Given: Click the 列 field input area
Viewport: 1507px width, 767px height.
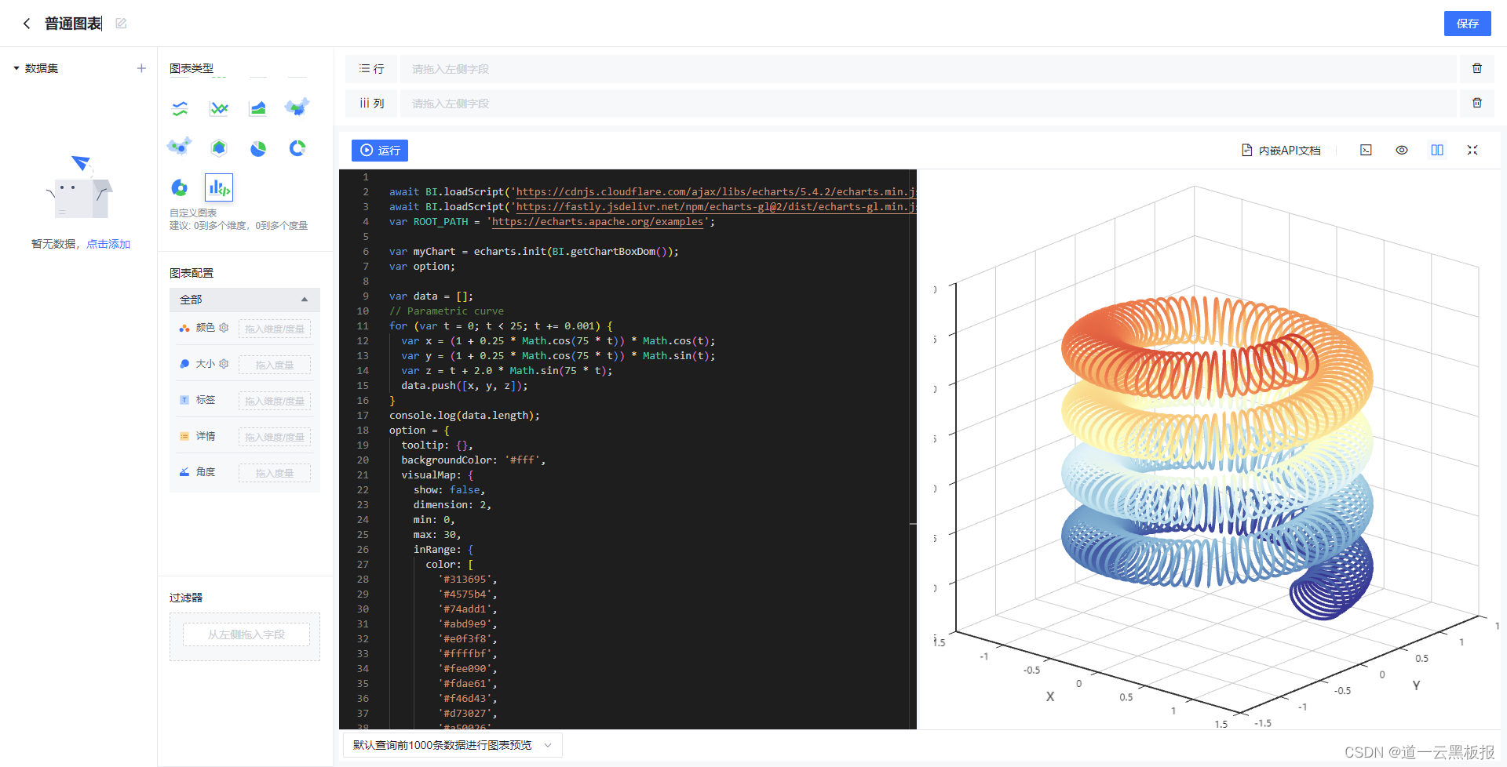Looking at the screenshot, I should pos(928,104).
